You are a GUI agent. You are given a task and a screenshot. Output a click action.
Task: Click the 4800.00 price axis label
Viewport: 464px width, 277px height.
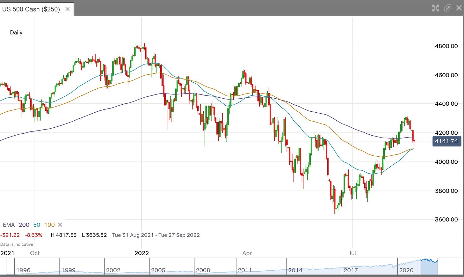click(x=446, y=46)
